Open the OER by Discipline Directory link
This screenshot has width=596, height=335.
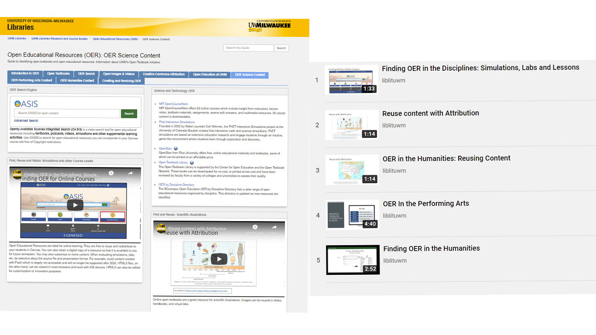click(177, 185)
